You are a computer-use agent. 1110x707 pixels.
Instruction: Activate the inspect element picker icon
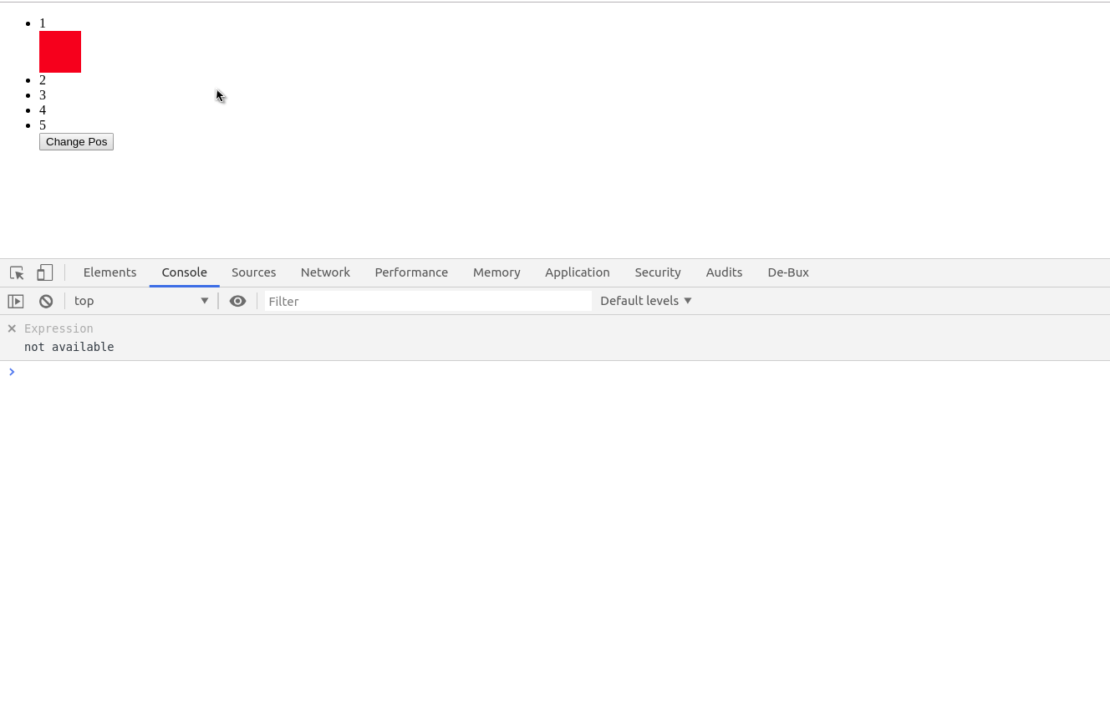click(x=17, y=272)
